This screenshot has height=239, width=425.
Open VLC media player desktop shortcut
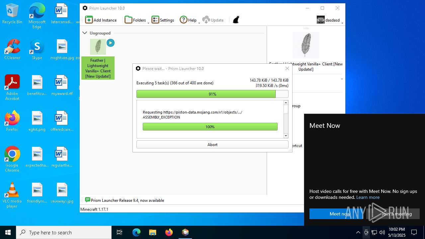click(12, 195)
